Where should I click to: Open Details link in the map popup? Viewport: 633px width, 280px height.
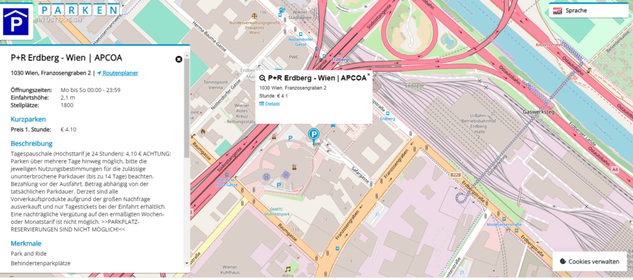click(273, 104)
